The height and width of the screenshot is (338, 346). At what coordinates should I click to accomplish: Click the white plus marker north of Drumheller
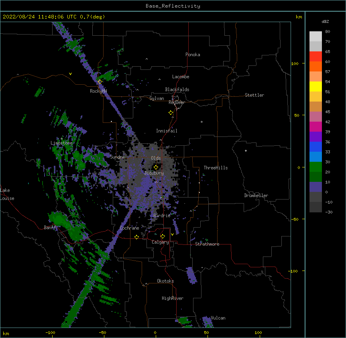[246, 151]
